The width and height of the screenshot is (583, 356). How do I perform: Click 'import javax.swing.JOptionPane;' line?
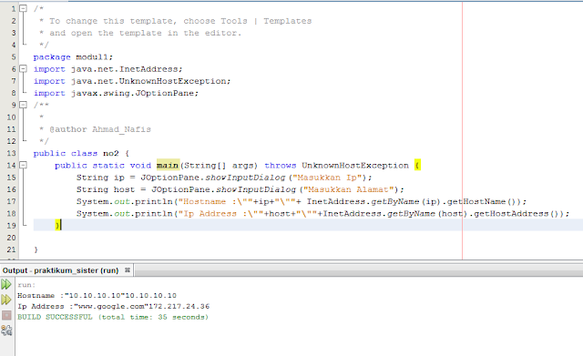click(116, 93)
